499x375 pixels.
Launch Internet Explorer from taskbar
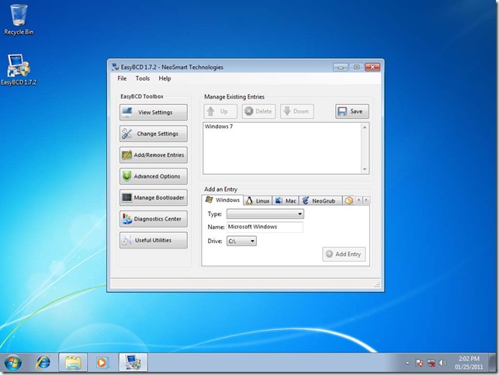43,363
